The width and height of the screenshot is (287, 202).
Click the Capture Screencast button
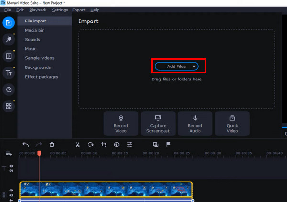click(x=158, y=123)
